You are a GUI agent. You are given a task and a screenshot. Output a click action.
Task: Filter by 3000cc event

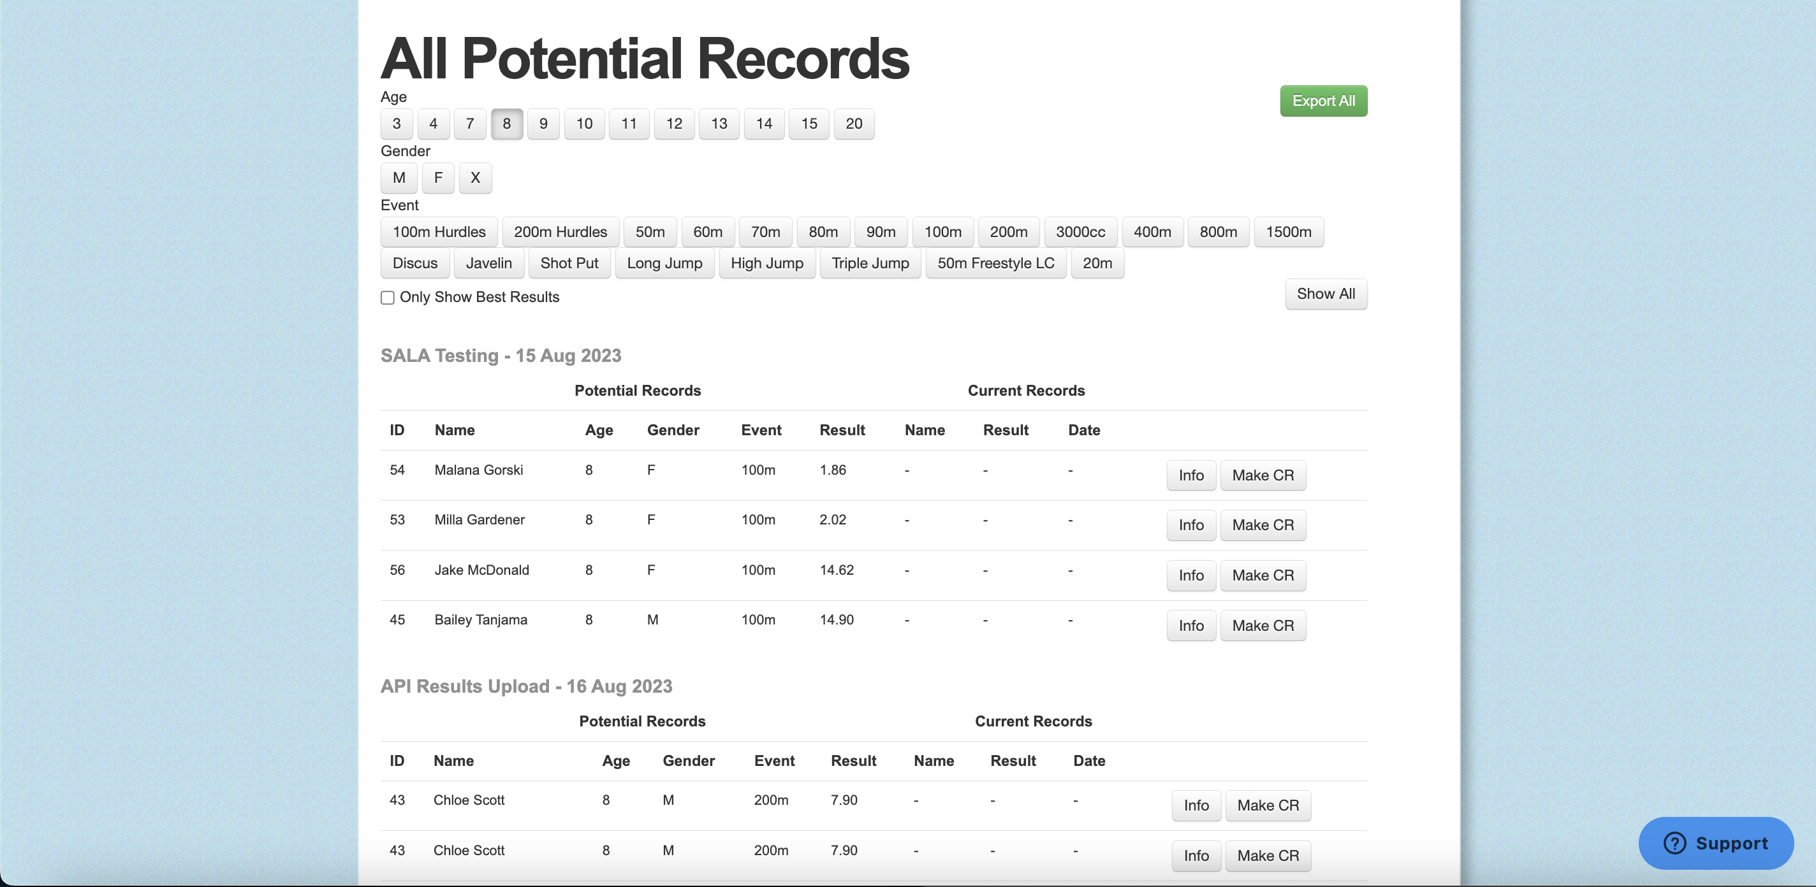(x=1081, y=233)
